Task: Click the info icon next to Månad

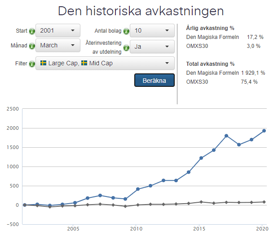Action: (31, 46)
